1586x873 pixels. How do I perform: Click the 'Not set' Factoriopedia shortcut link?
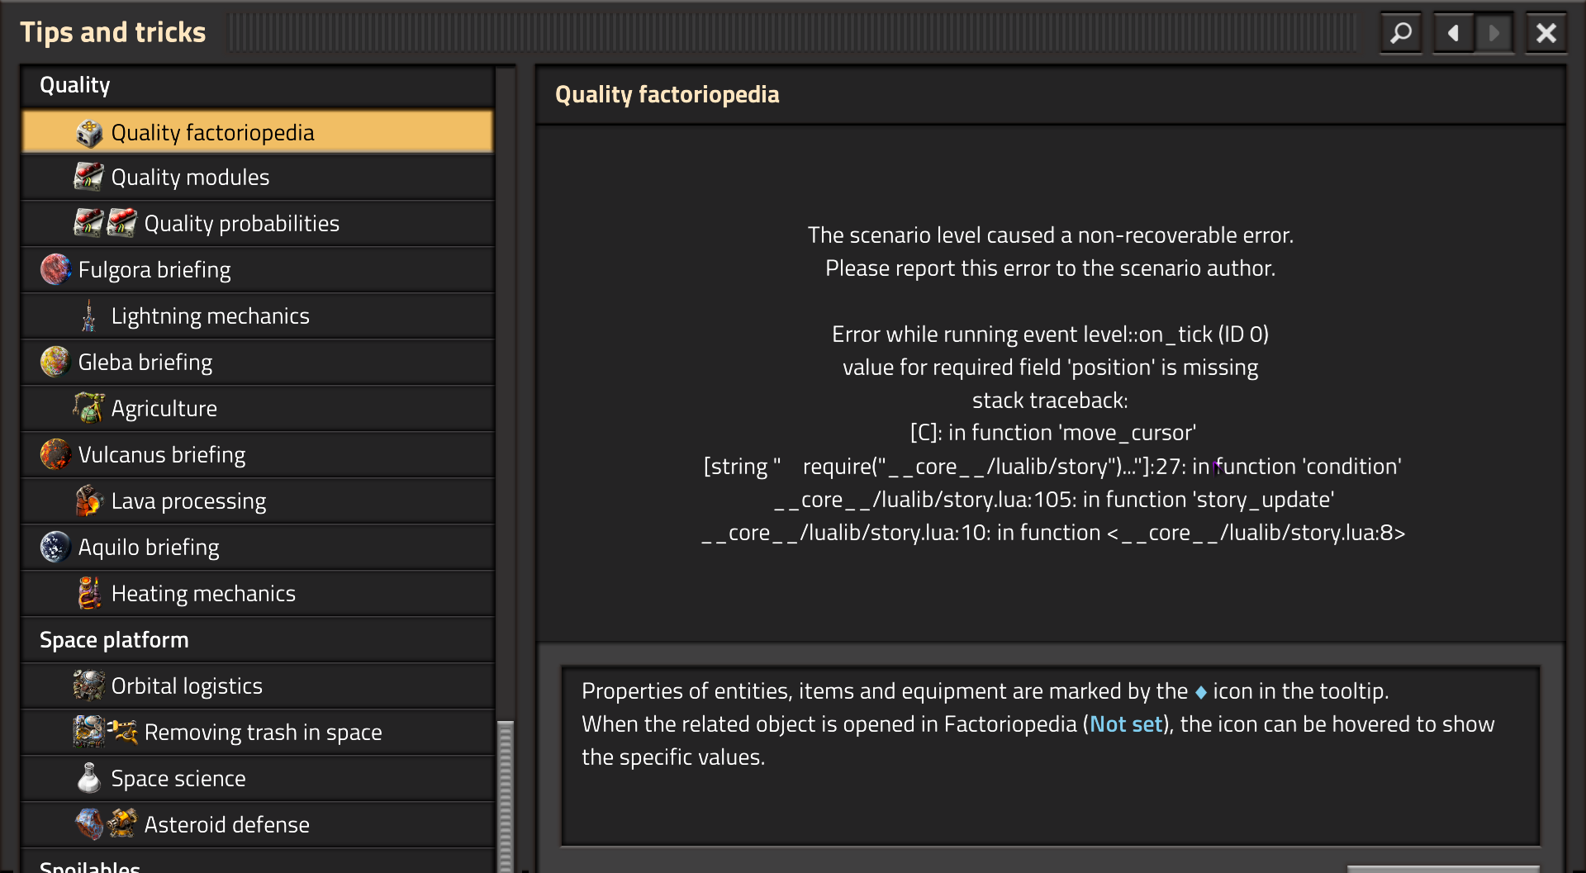point(1126,724)
